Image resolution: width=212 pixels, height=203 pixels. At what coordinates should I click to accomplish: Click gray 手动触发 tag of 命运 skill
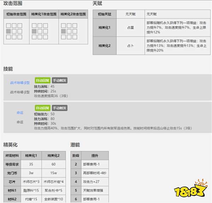[60, 108]
